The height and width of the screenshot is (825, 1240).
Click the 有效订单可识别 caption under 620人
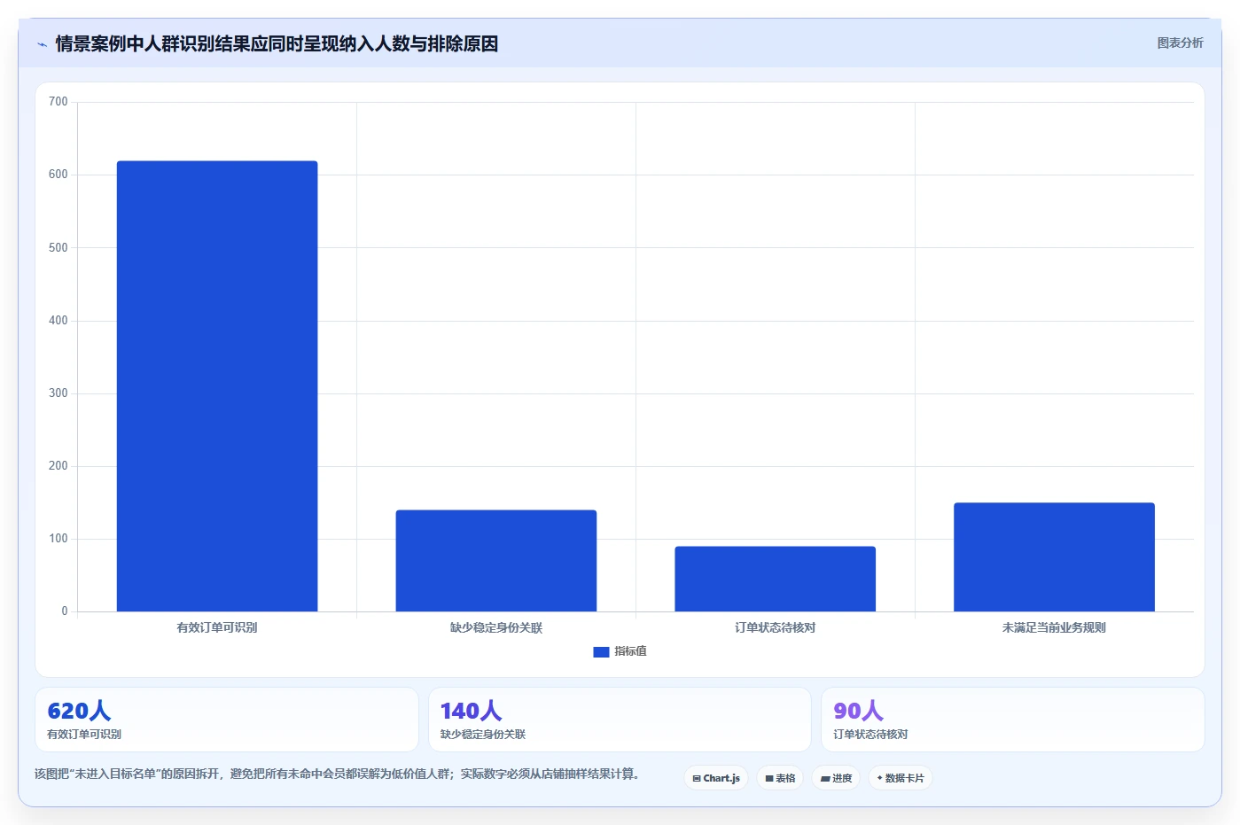click(84, 735)
